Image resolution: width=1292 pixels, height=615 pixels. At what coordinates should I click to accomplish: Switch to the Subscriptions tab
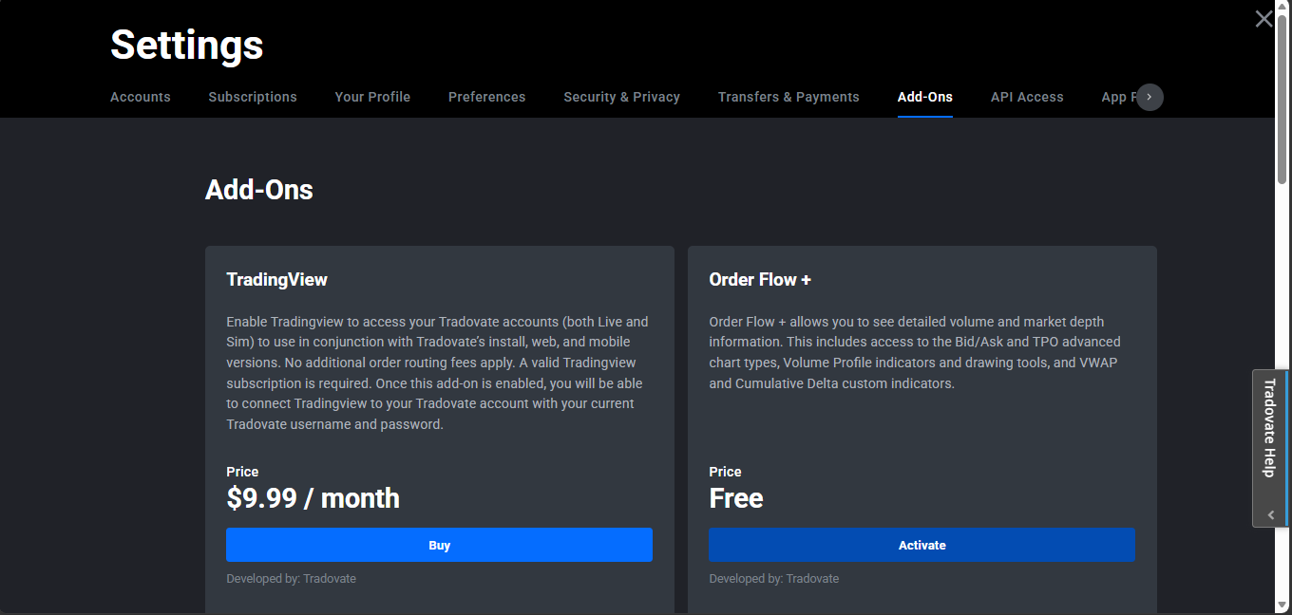click(253, 97)
